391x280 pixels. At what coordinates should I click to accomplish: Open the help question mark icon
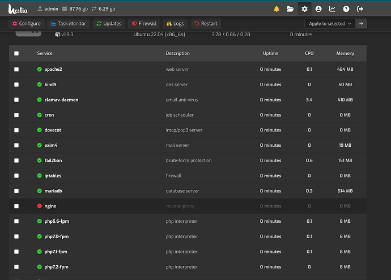[346, 9]
